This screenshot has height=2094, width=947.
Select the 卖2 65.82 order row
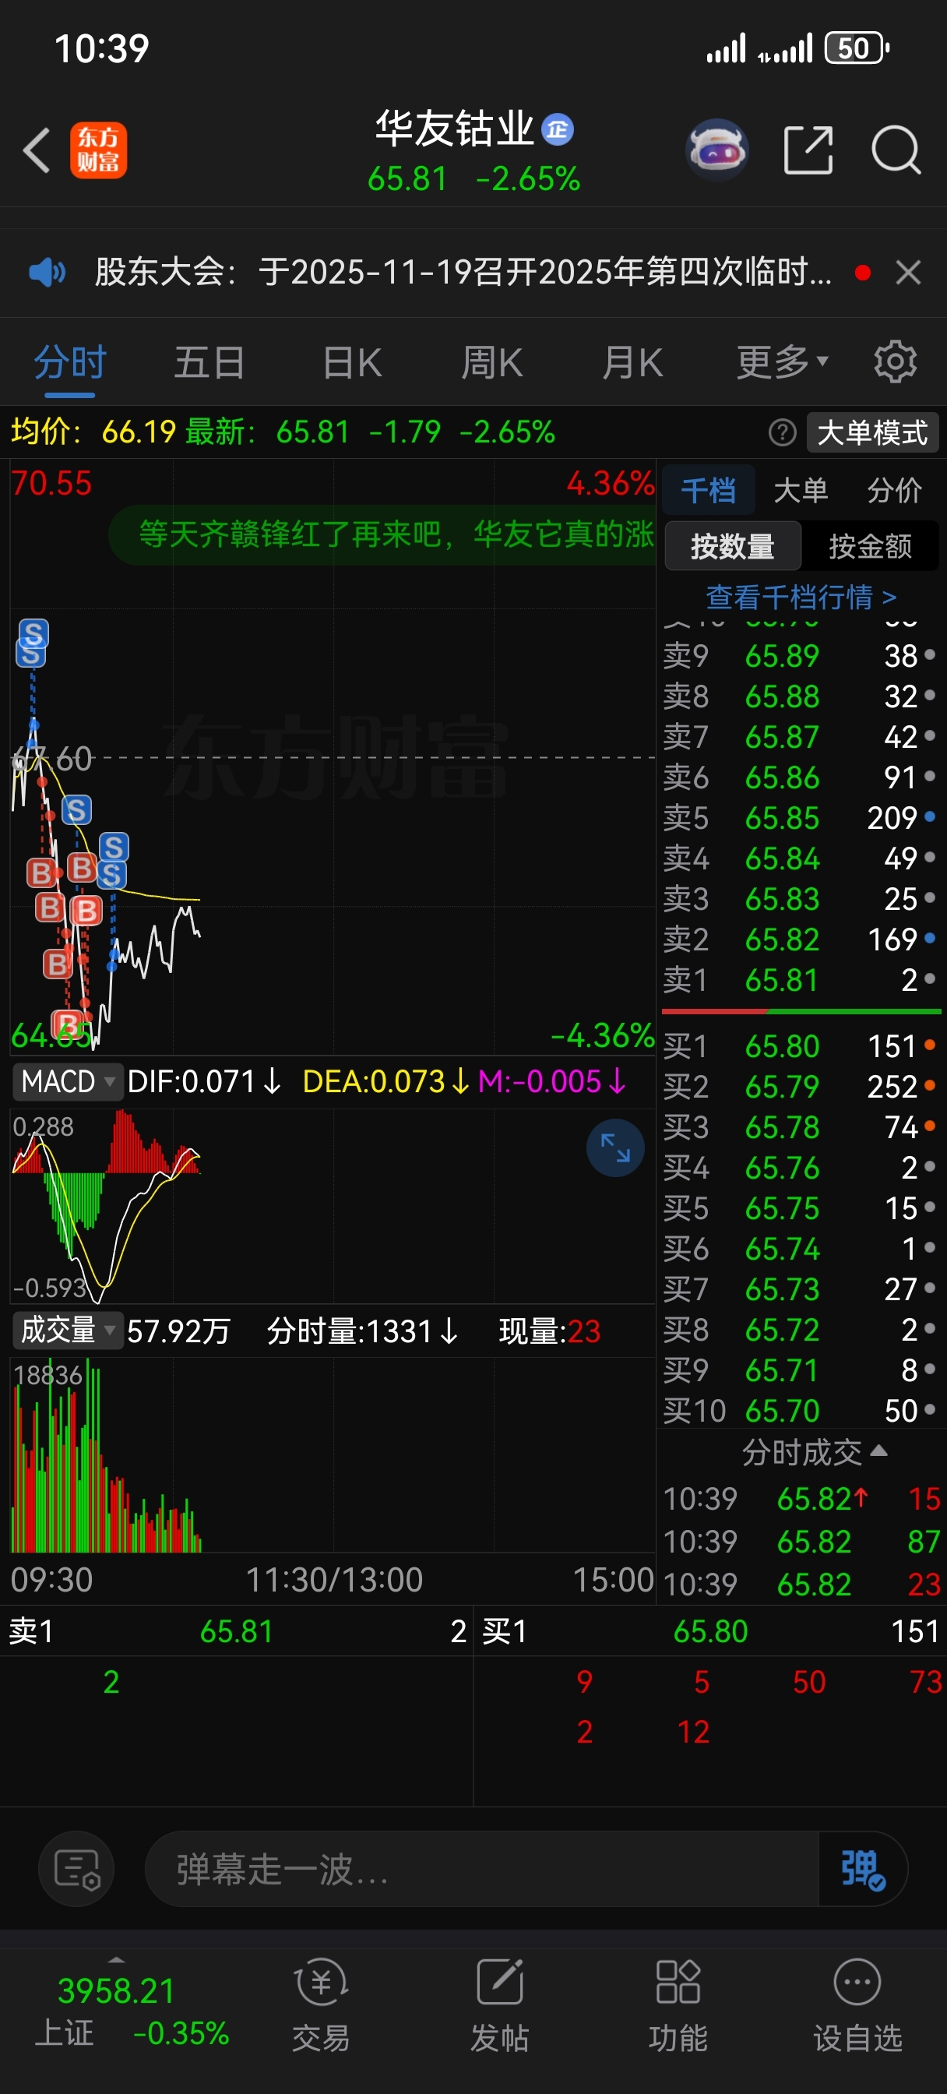[x=801, y=939]
